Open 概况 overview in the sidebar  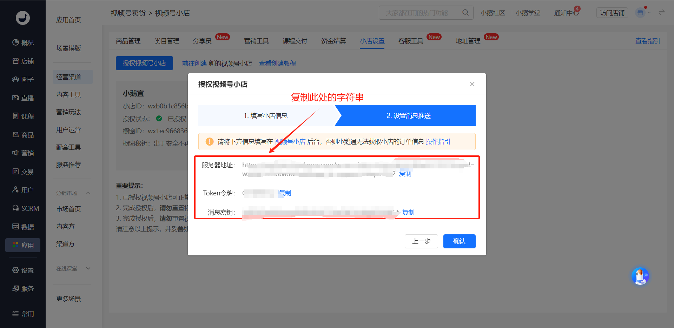(23, 42)
